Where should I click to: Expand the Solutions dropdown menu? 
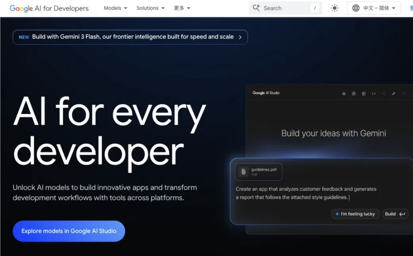[150, 8]
